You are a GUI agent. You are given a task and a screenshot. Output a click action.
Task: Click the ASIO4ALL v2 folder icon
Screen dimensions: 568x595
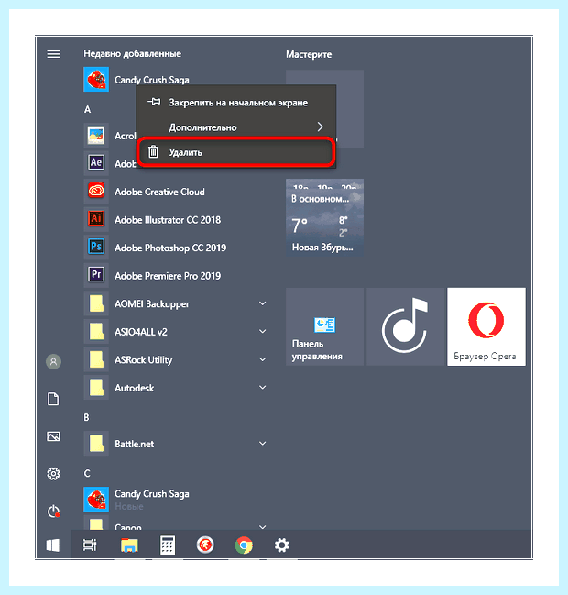coord(96,331)
